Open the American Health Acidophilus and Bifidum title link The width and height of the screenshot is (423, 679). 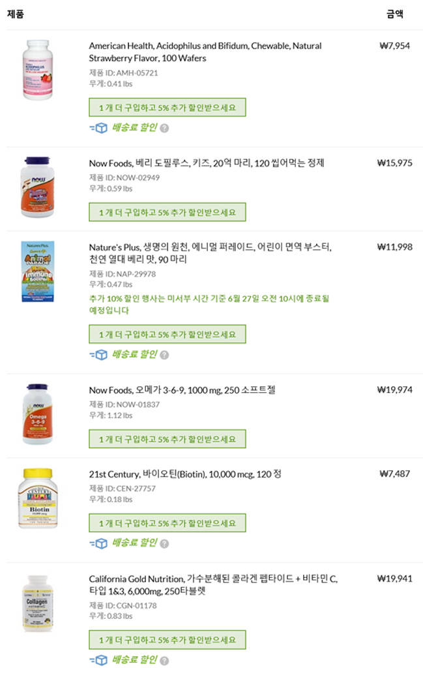coord(205,52)
